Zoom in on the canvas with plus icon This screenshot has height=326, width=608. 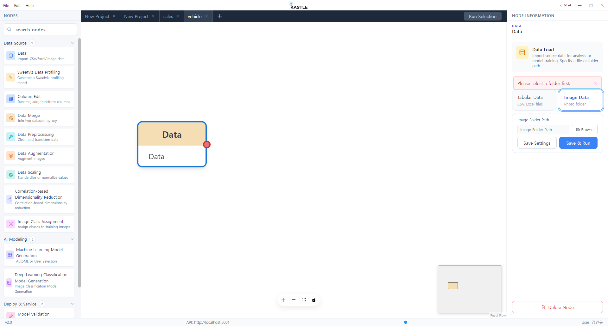(283, 300)
